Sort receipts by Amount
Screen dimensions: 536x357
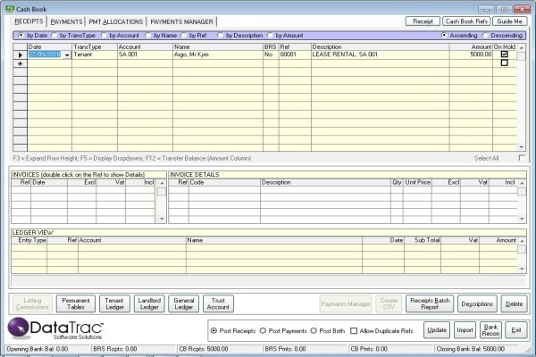pyautogui.click(x=270, y=35)
